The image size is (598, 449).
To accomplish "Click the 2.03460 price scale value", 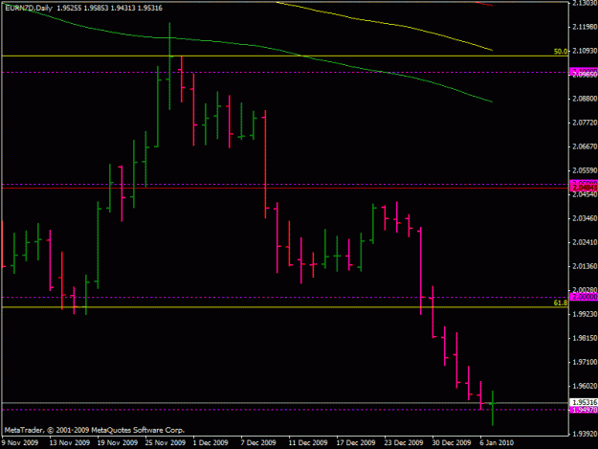I will coord(585,218).
